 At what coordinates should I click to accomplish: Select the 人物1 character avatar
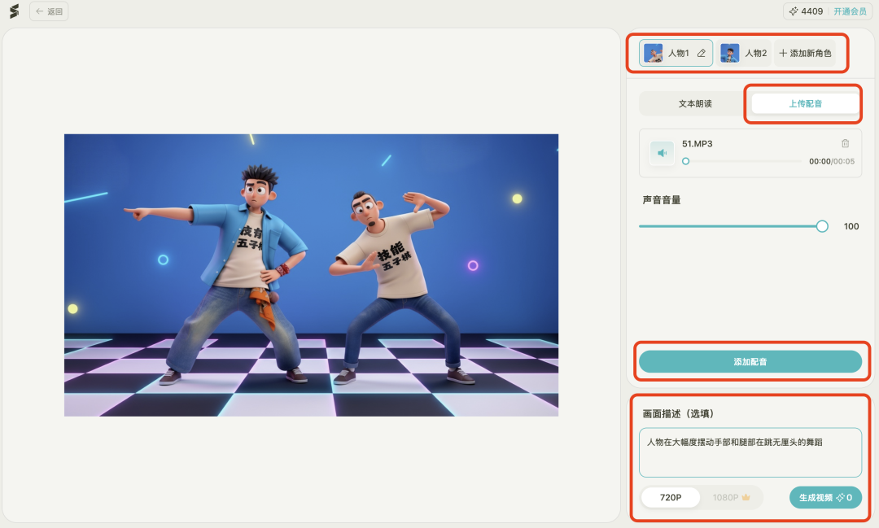(x=653, y=53)
